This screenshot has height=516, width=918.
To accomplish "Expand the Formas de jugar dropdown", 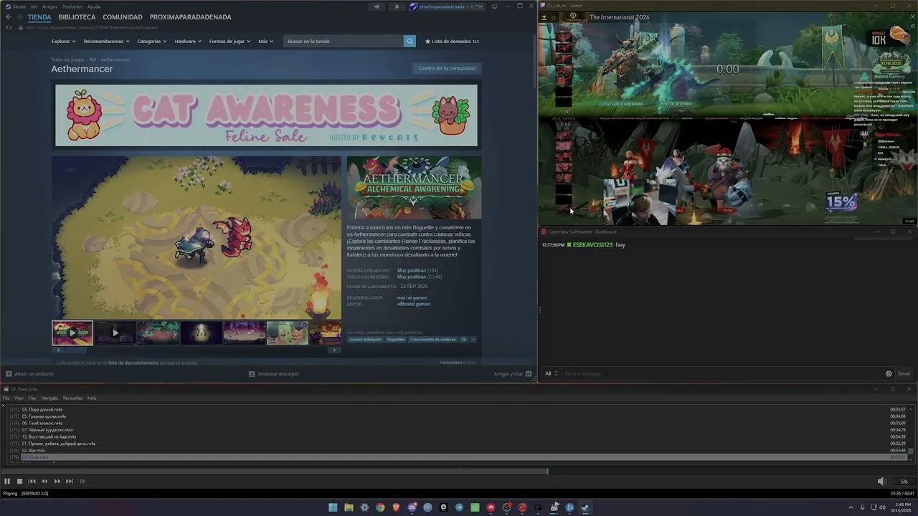I will [x=230, y=42].
